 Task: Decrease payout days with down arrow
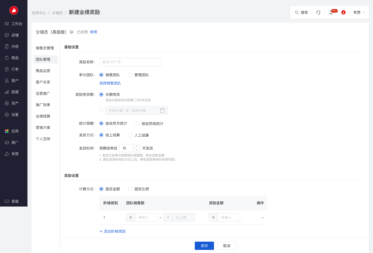pos(137,150)
